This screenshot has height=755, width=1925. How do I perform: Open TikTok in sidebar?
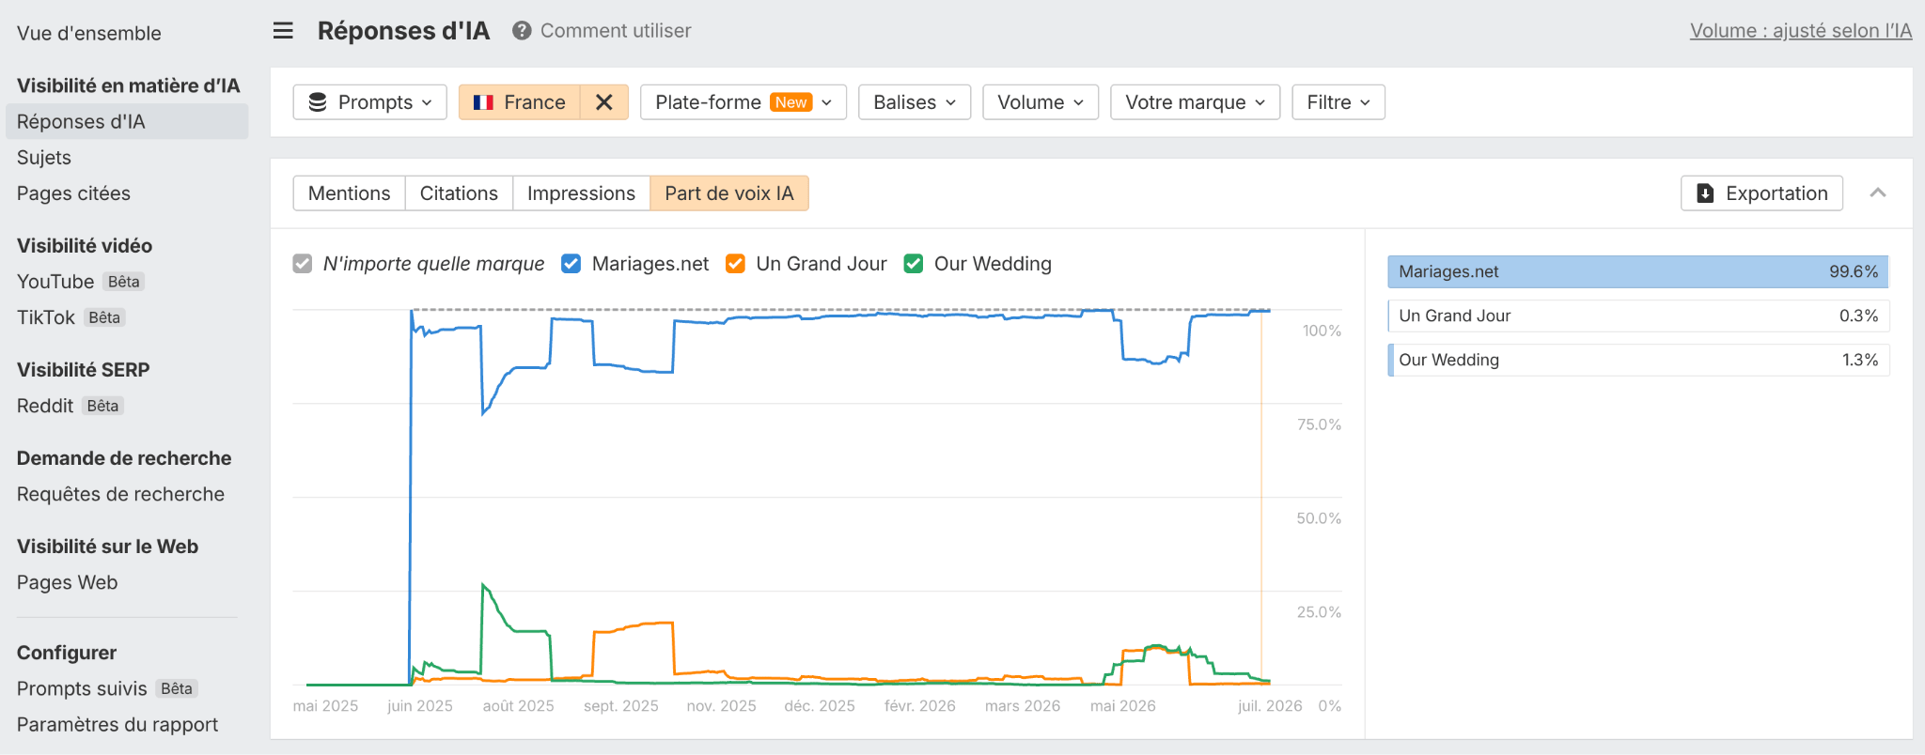coord(46,317)
